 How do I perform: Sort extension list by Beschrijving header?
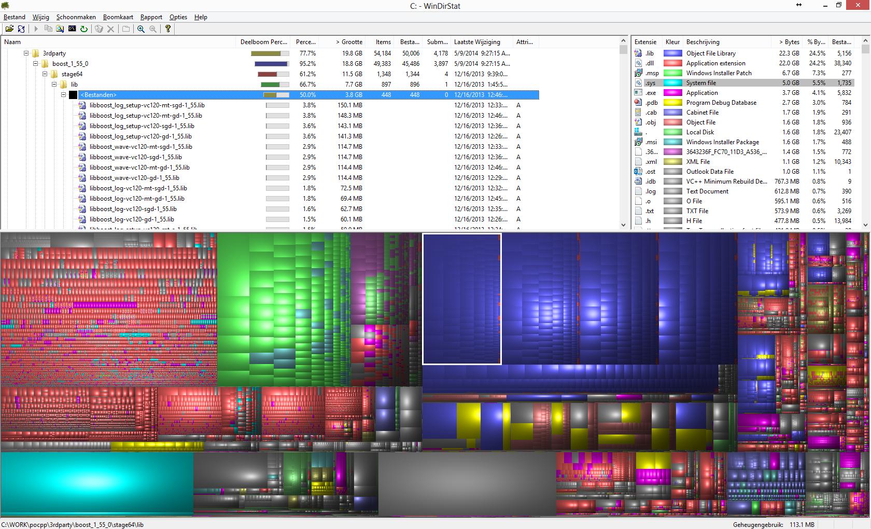click(x=727, y=42)
